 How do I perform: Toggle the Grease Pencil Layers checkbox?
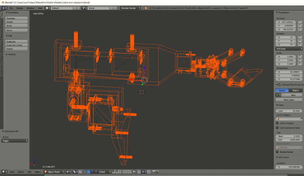[280, 84]
